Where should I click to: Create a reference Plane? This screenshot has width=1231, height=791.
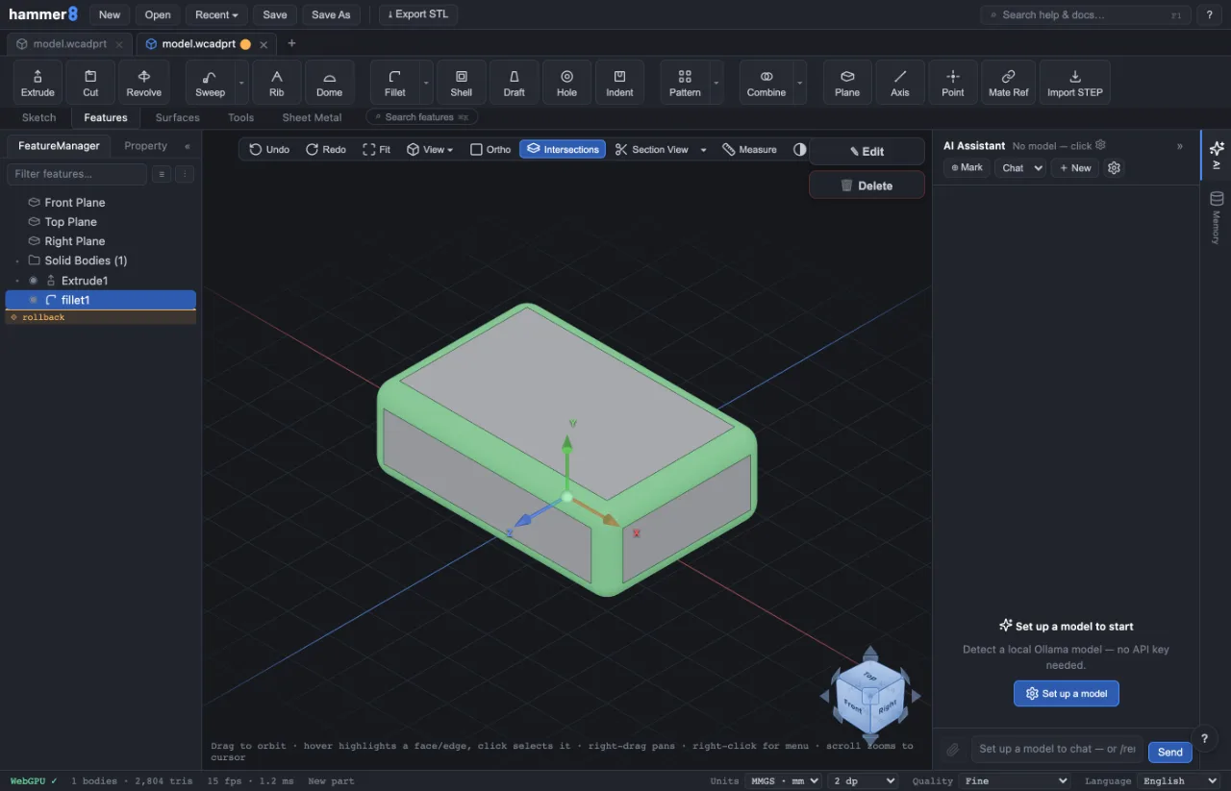pos(847,83)
